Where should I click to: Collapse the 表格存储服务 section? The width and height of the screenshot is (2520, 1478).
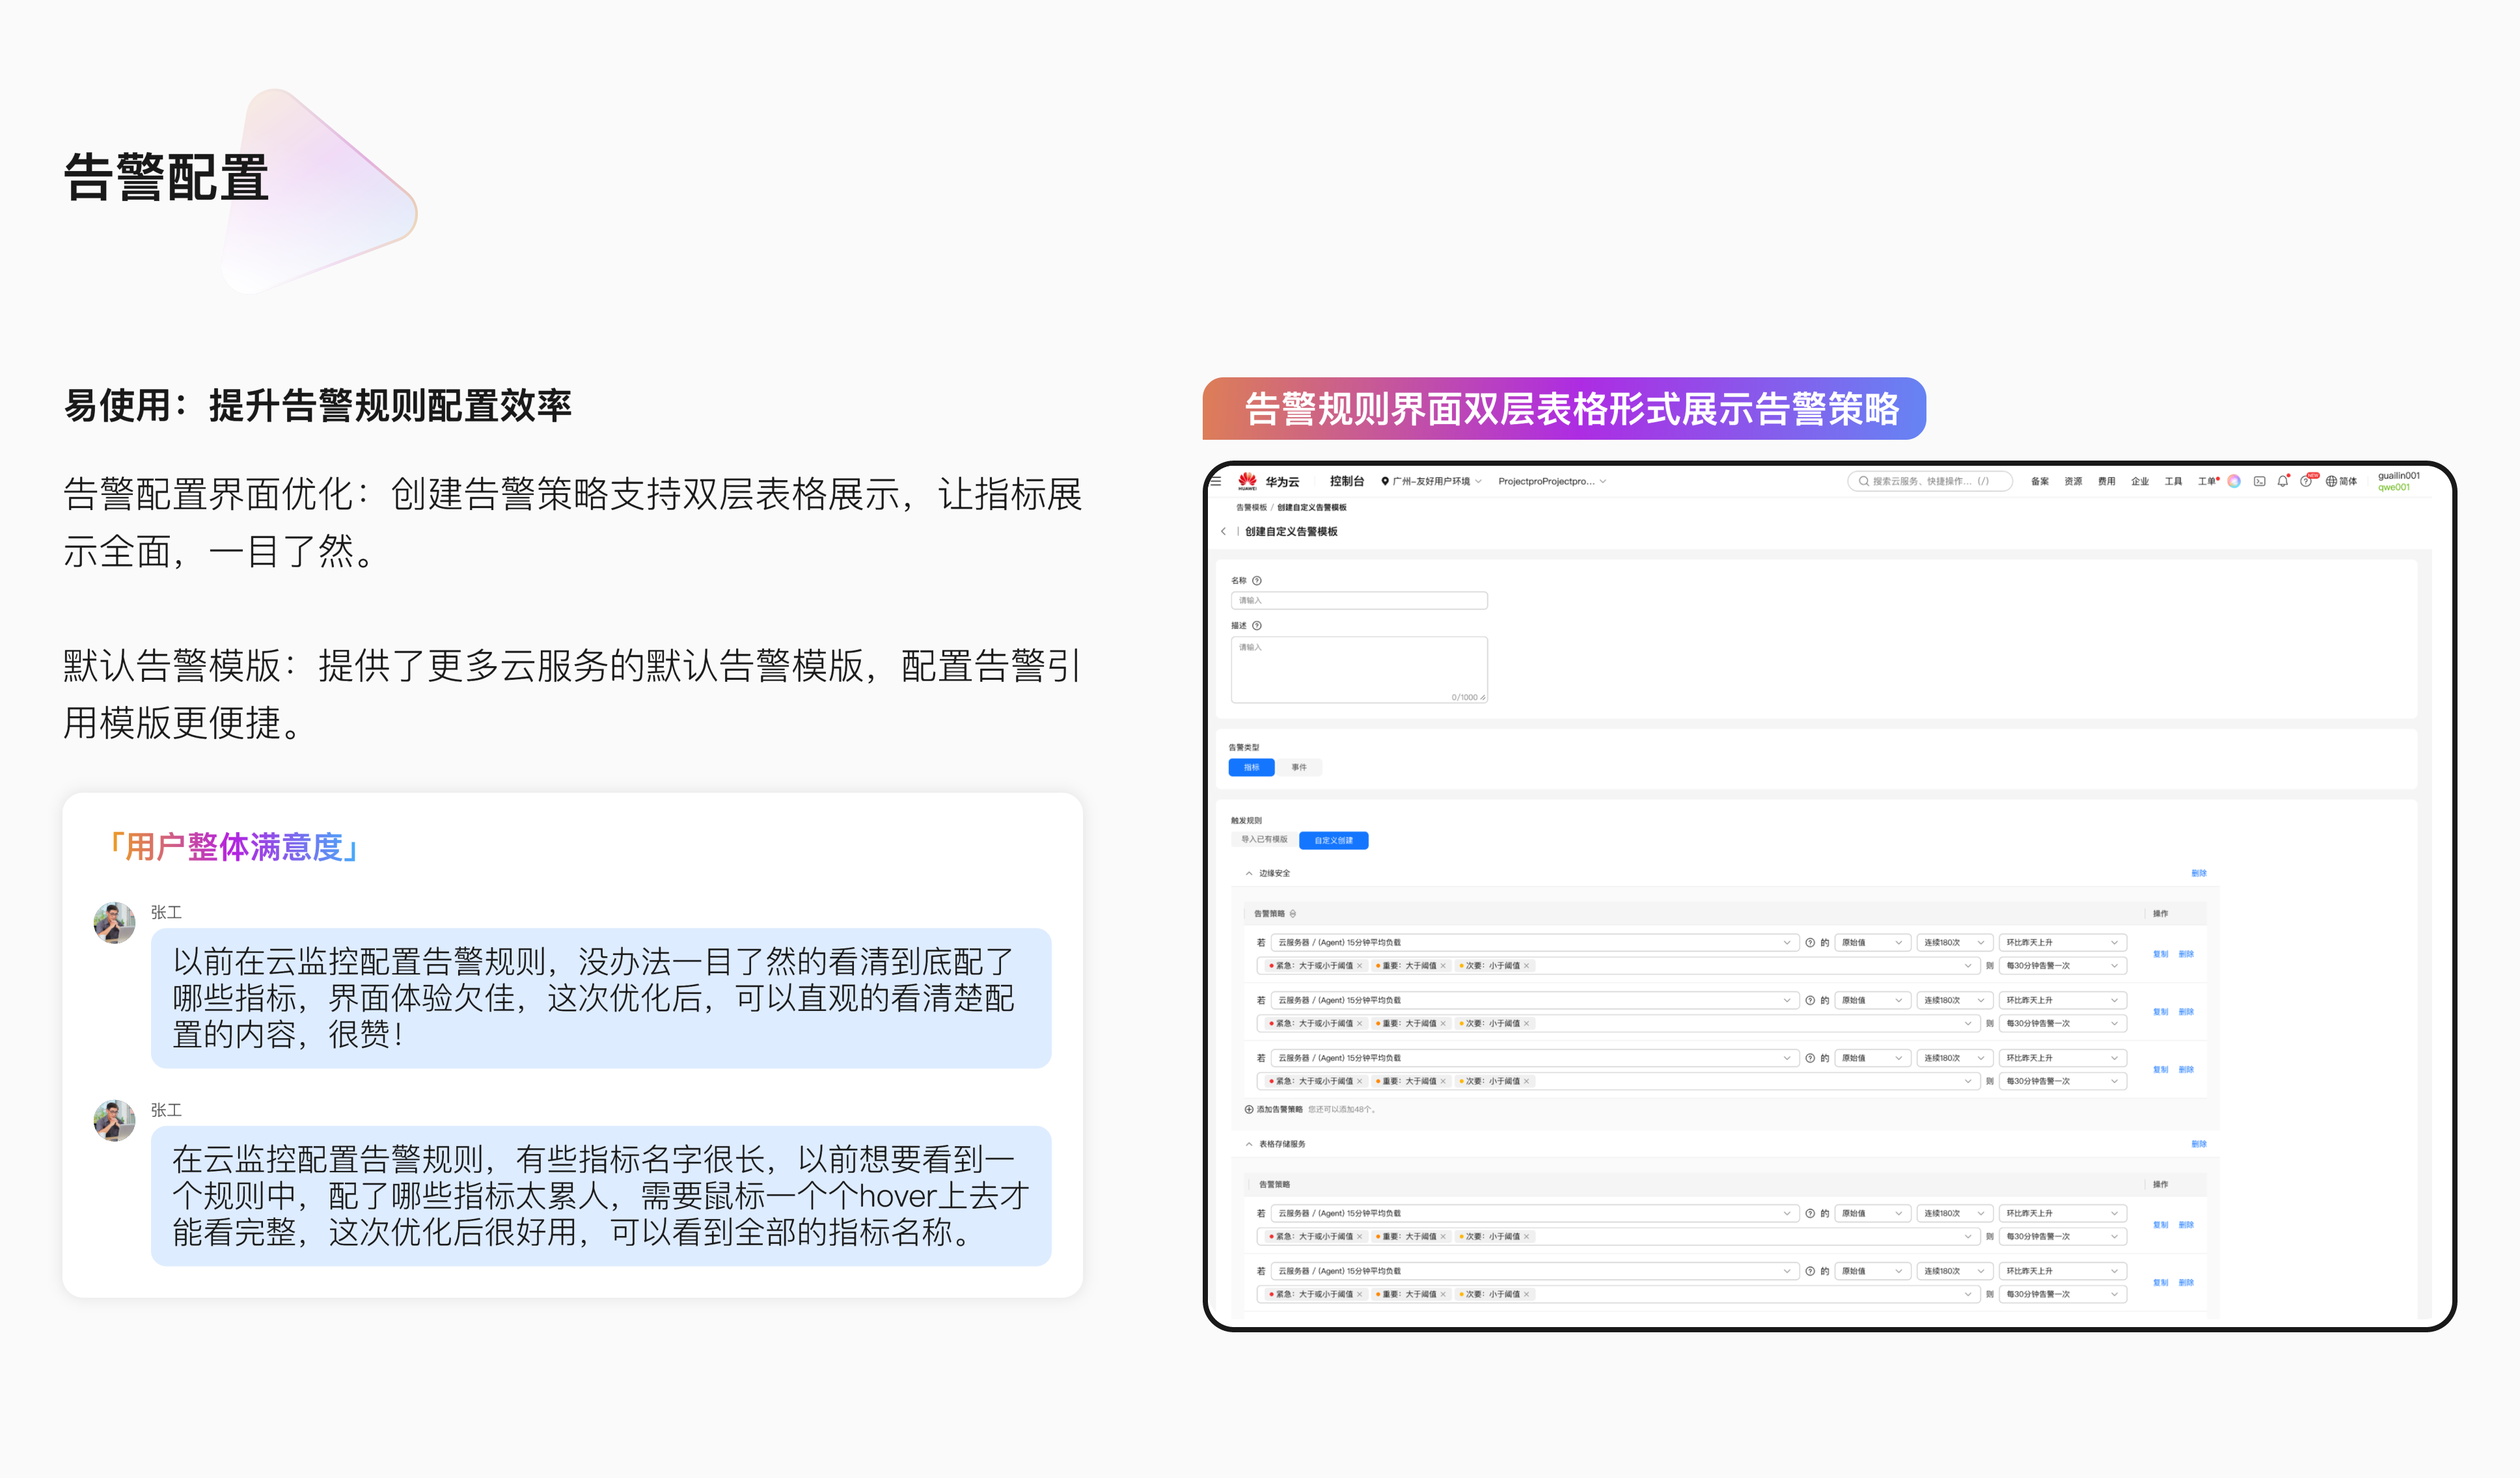pyautogui.click(x=1249, y=1144)
